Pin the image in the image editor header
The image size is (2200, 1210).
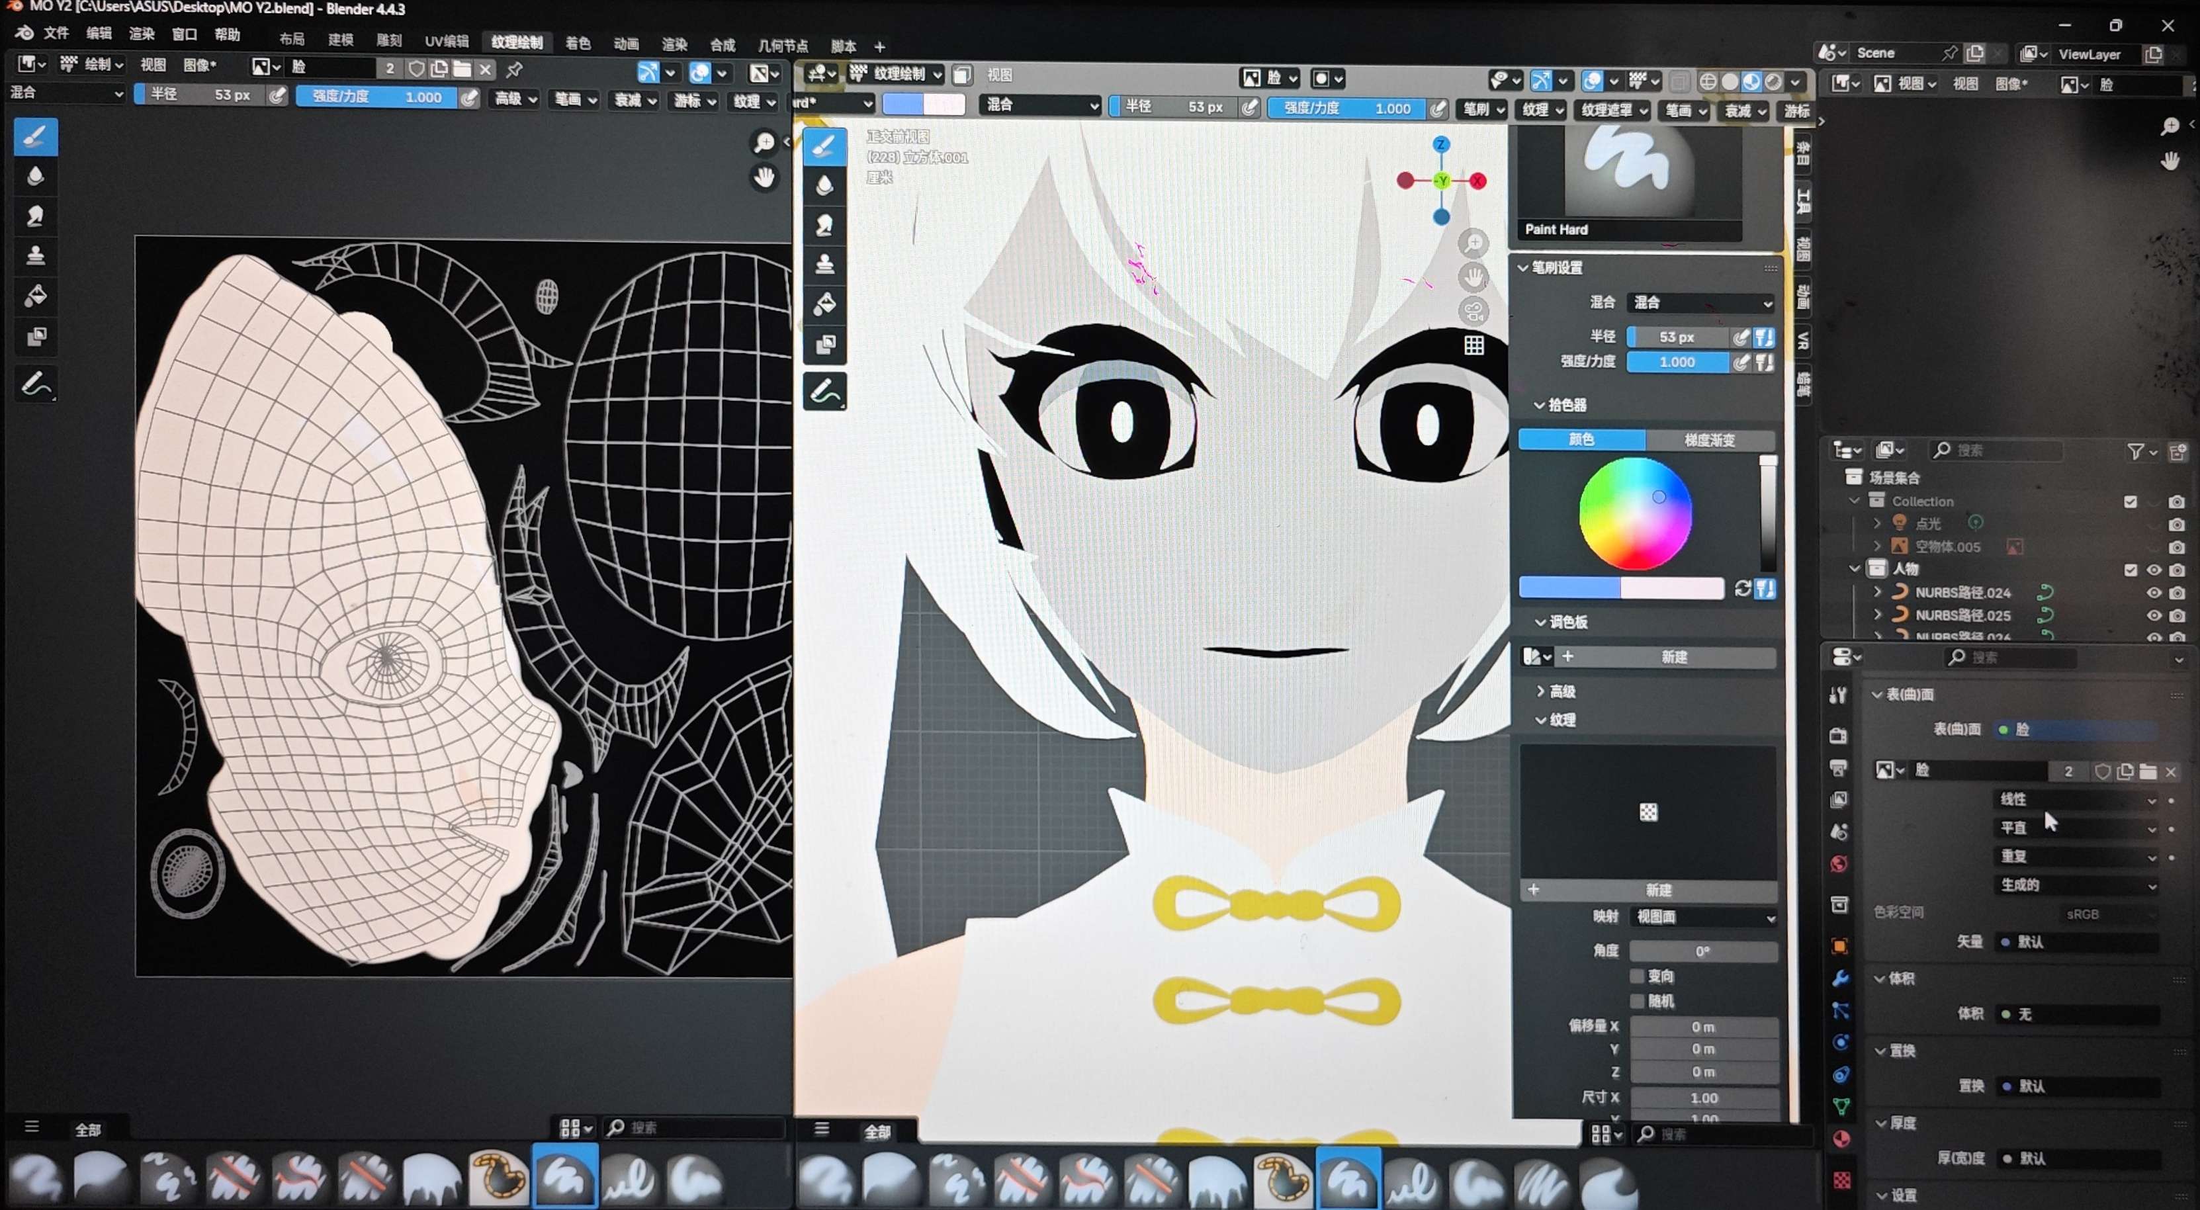[514, 69]
